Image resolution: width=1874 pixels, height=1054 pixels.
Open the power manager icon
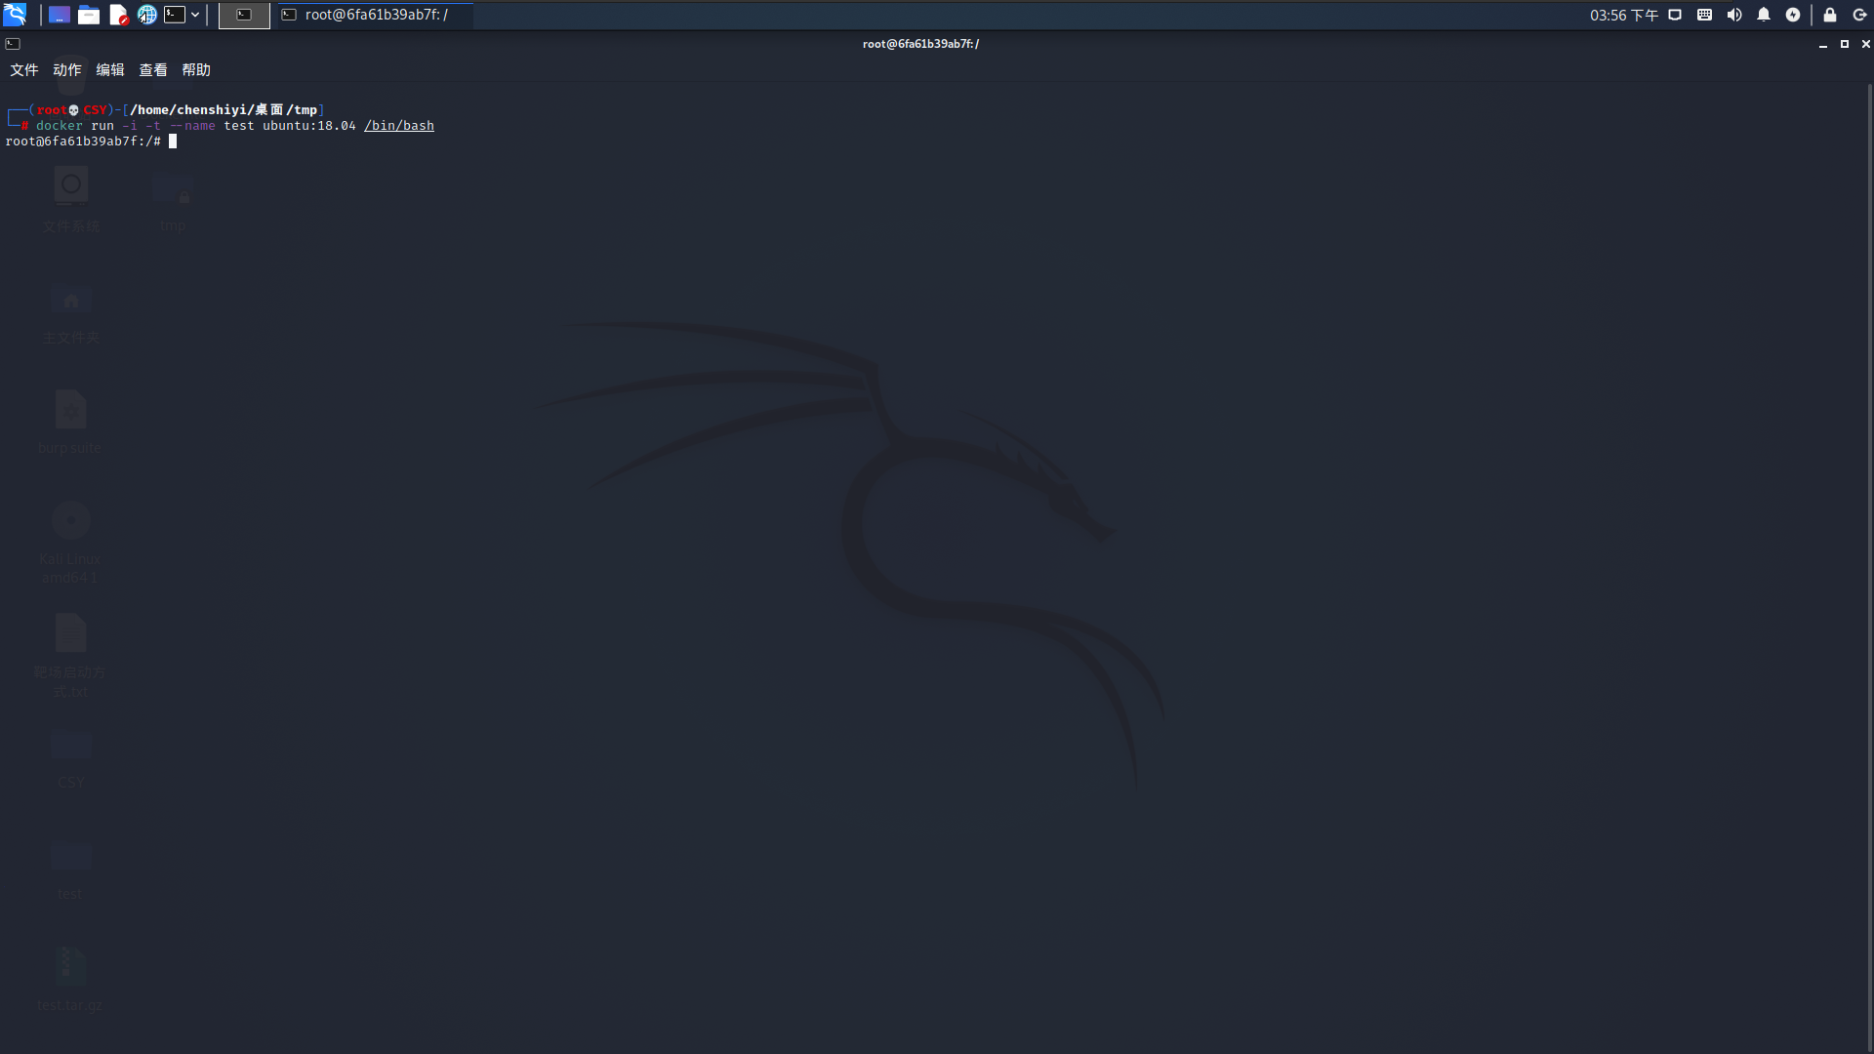pyautogui.click(x=1793, y=15)
